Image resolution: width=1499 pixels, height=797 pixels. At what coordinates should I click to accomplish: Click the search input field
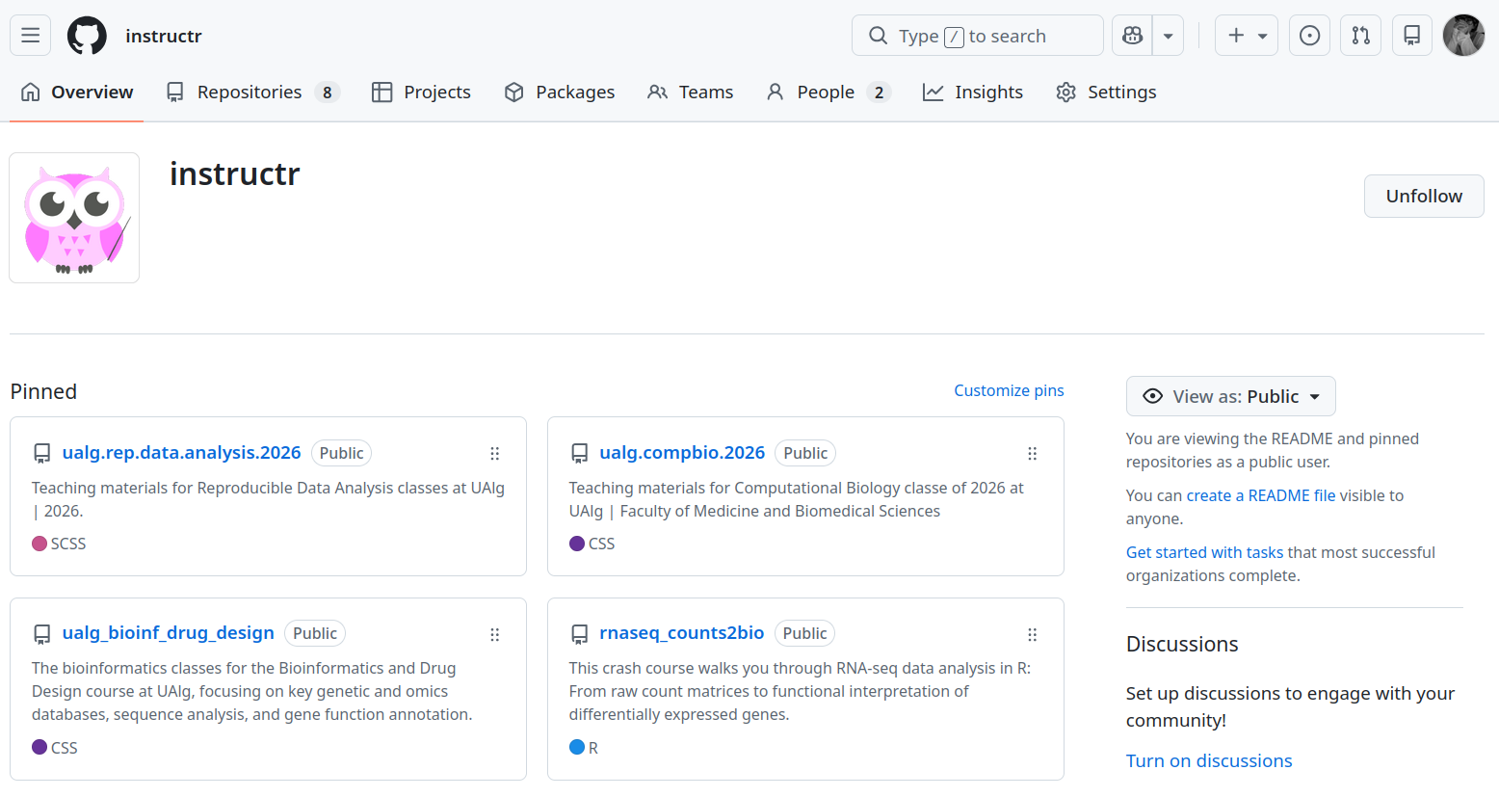pyautogui.click(x=977, y=36)
